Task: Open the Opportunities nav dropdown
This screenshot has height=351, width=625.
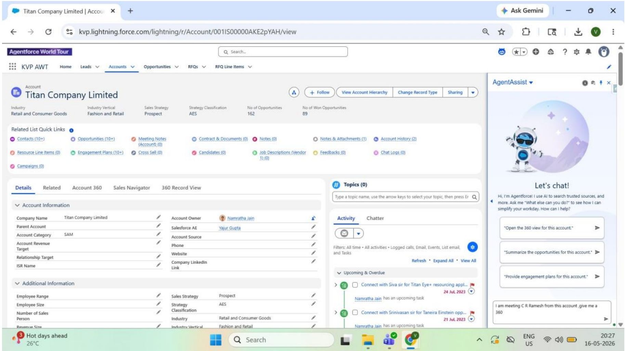Action: pos(177,67)
